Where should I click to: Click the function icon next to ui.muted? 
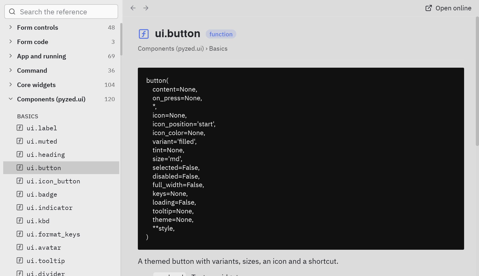tap(20, 141)
